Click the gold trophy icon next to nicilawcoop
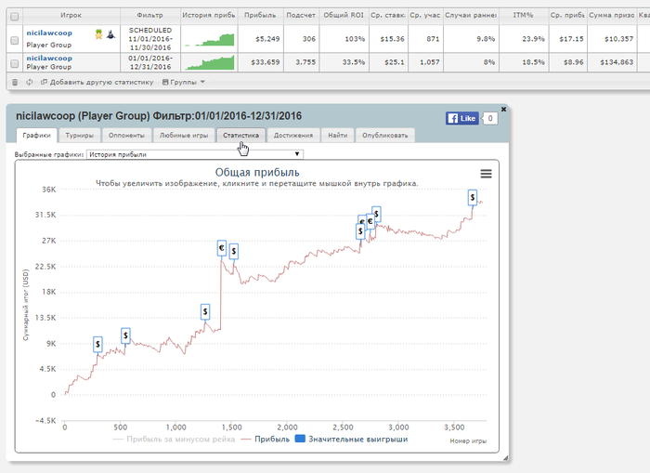 point(98,34)
